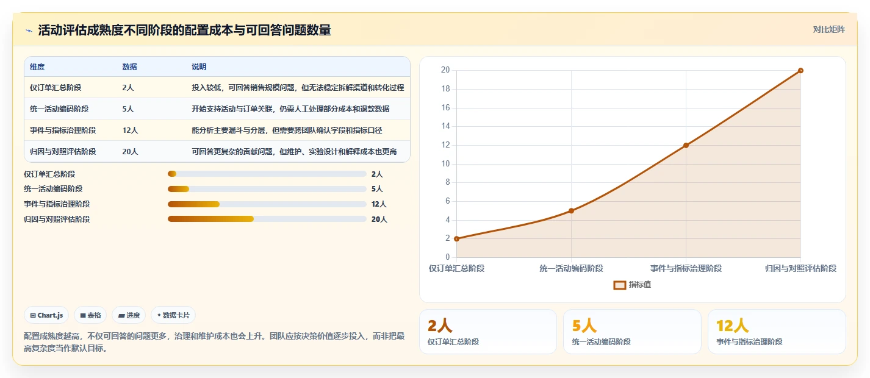
Task: Select the 进度 tag chip
Action: (129, 315)
